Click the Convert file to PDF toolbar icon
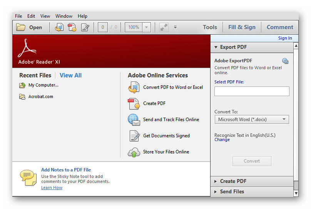The width and height of the screenshot is (311, 211). pos(59,27)
